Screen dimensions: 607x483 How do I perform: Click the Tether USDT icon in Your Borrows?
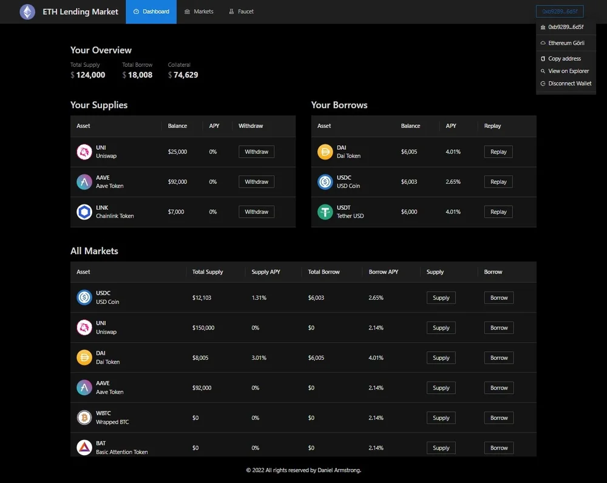point(325,212)
